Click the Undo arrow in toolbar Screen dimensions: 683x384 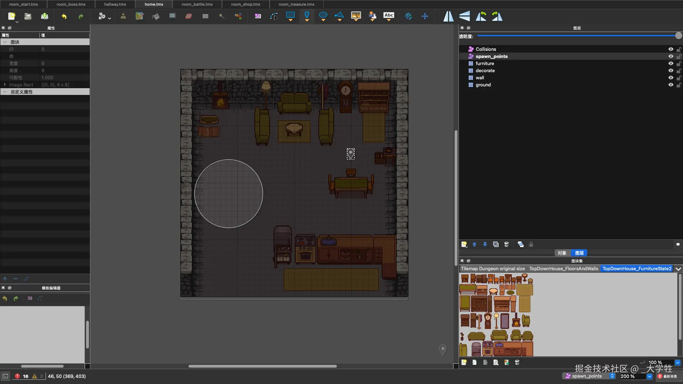(x=64, y=16)
